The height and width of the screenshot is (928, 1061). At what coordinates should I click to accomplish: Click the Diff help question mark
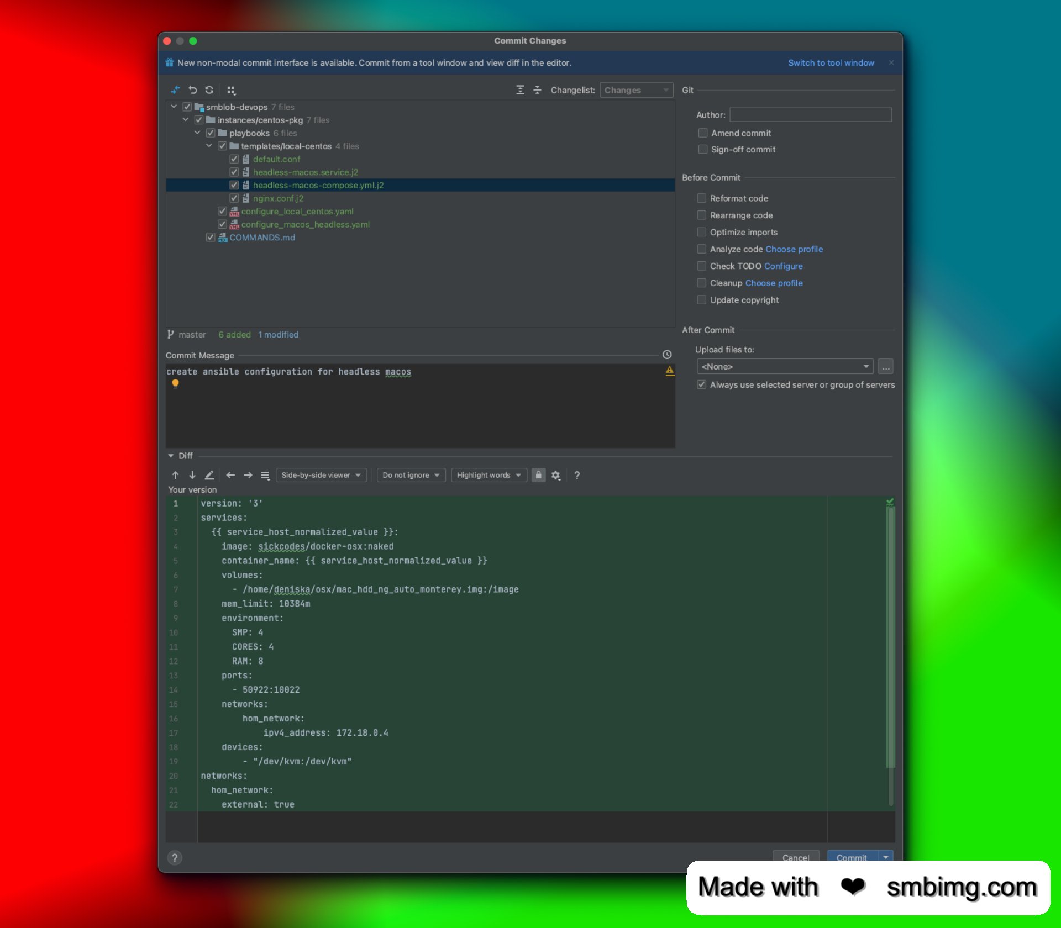pos(577,475)
